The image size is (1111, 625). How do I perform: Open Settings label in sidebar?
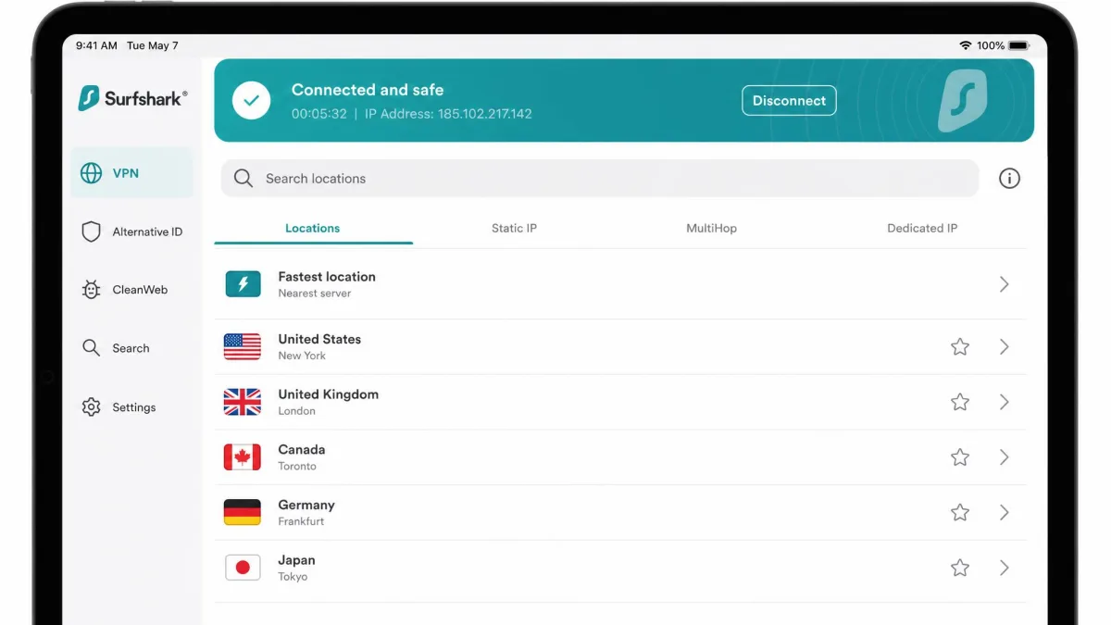pyautogui.click(x=134, y=407)
